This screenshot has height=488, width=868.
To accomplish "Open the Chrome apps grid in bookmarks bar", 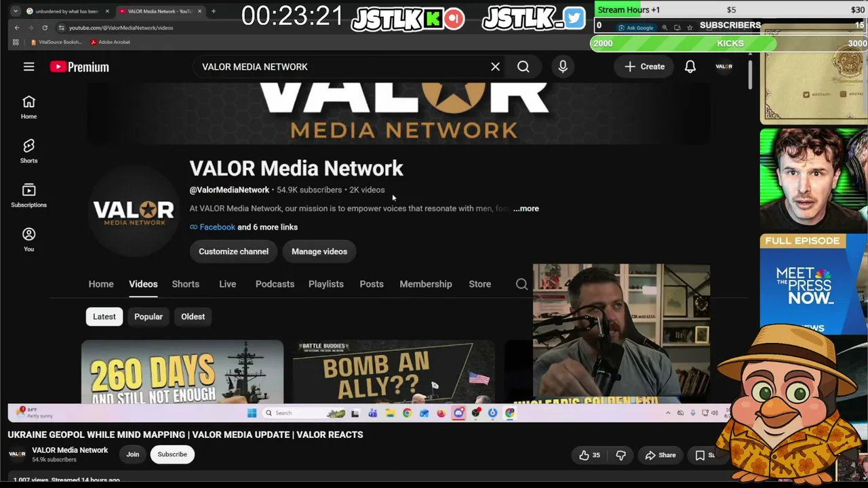I will 16,42.
